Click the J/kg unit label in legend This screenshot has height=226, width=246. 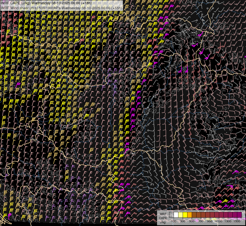[163, 222]
